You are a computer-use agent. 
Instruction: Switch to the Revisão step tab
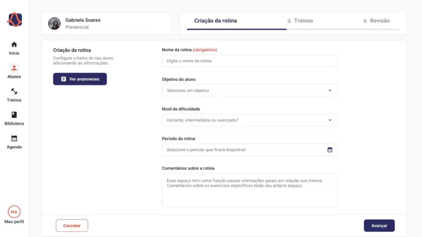click(376, 21)
